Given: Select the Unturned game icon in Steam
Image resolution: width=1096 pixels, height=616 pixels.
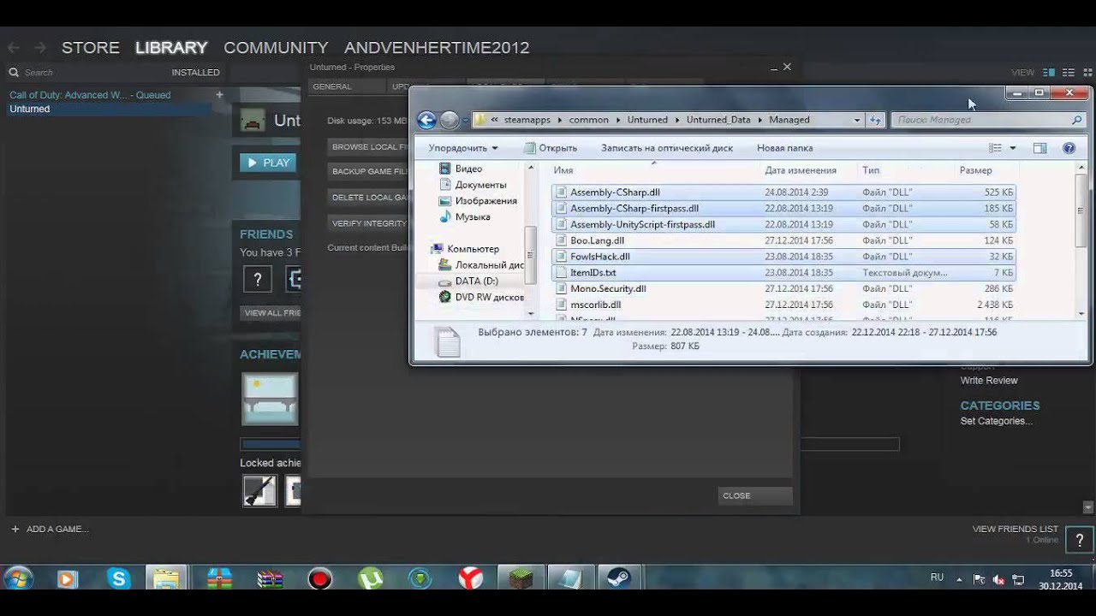Looking at the screenshot, I should pos(253,121).
